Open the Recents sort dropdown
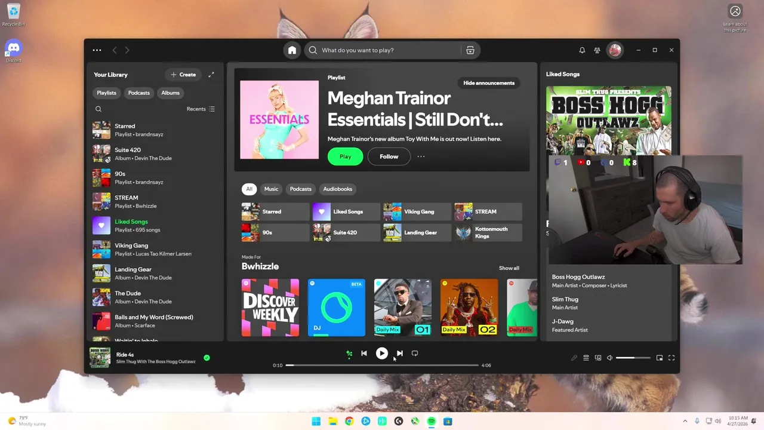Image resolution: width=764 pixels, height=430 pixels. (x=201, y=109)
